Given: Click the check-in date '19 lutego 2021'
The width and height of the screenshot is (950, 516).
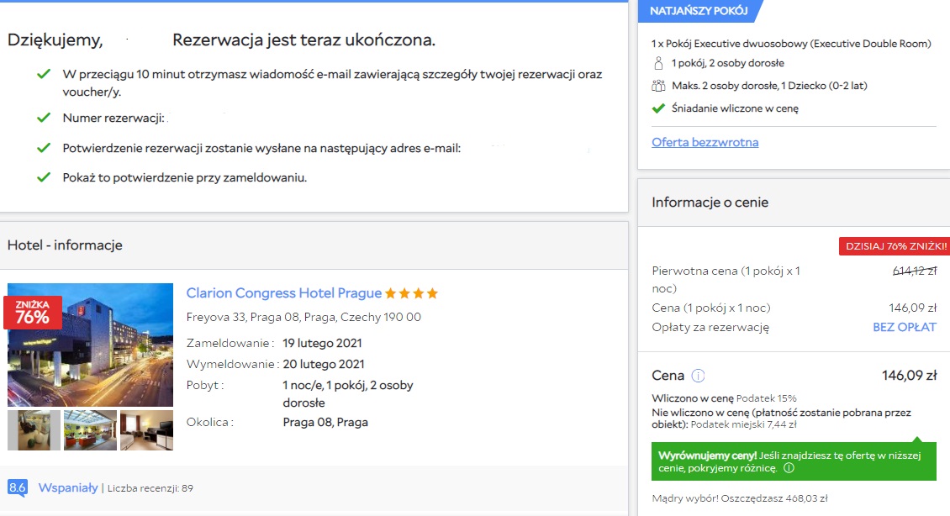Looking at the screenshot, I should pos(322,343).
